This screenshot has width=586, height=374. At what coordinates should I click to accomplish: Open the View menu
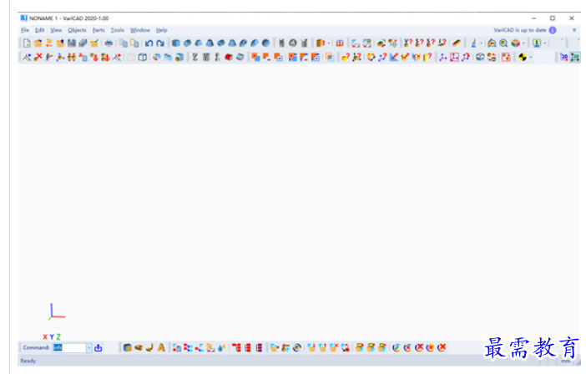[56, 30]
